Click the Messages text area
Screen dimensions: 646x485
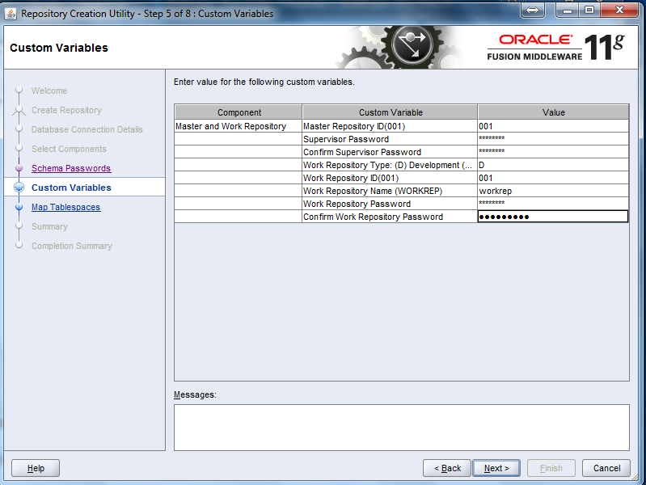402,428
